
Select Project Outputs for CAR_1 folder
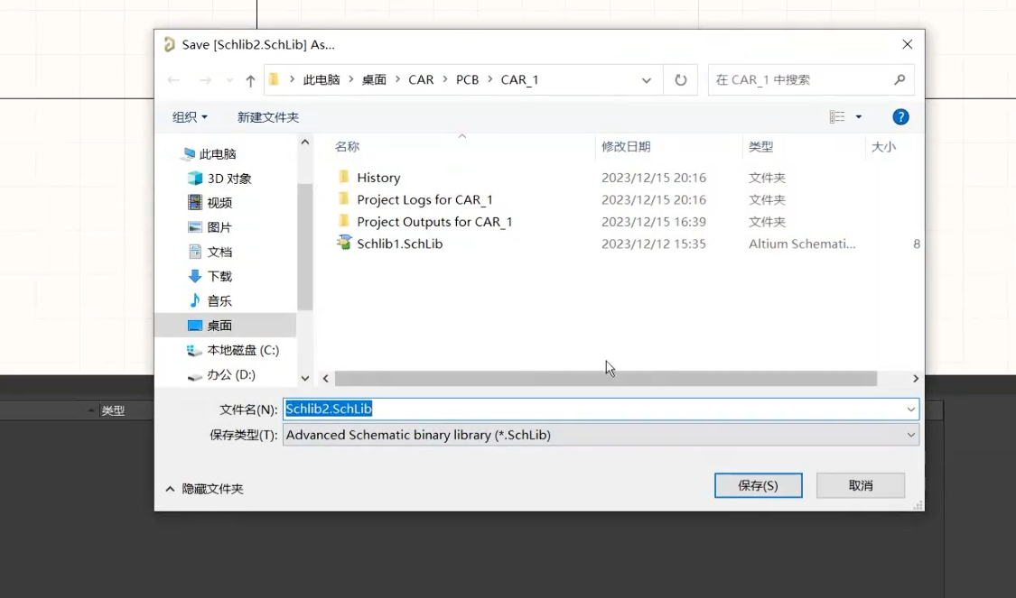pyautogui.click(x=434, y=221)
